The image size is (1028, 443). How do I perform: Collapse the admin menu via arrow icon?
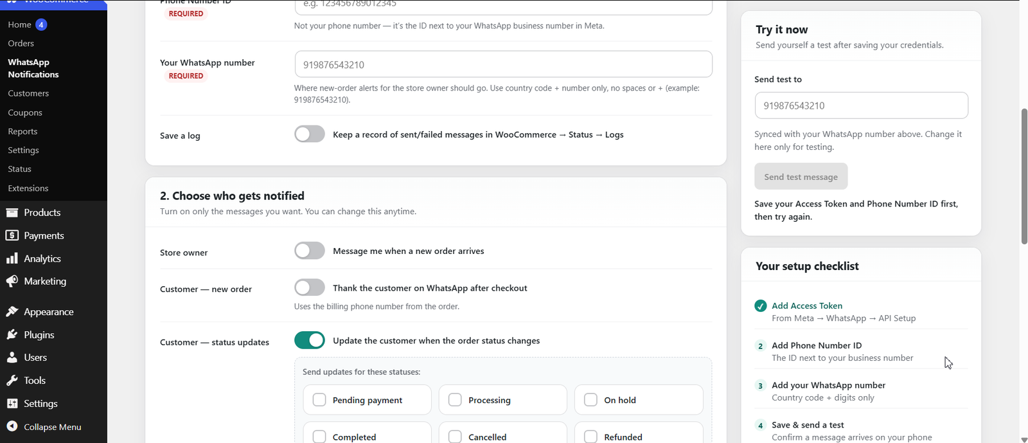pyautogui.click(x=12, y=426)
